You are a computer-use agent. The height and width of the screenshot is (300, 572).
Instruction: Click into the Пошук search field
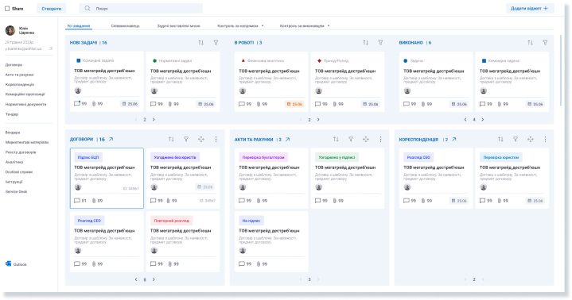coord(141,9)
